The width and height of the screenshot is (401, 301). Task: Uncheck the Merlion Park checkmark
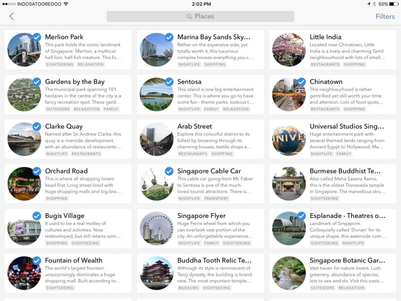coord(37,37)
